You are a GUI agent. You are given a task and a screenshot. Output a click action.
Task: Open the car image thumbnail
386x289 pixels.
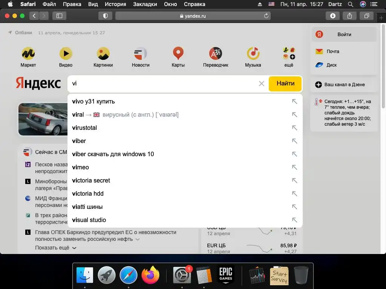tap(43, 119)
